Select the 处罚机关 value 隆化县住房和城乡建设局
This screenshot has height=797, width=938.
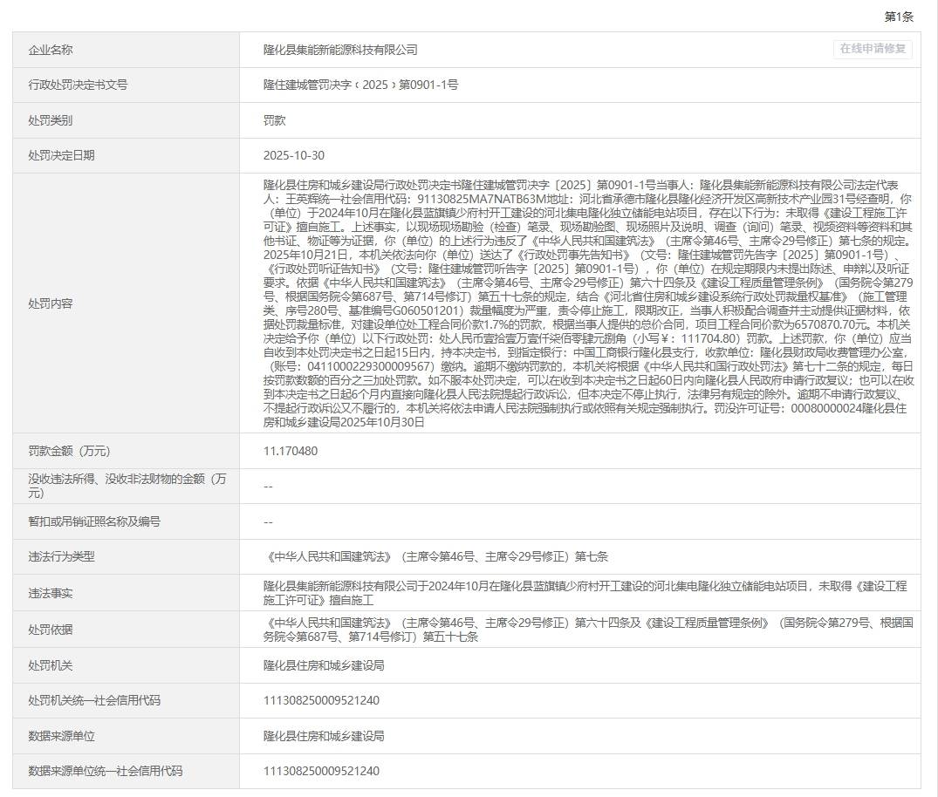(x=324, y=665)
